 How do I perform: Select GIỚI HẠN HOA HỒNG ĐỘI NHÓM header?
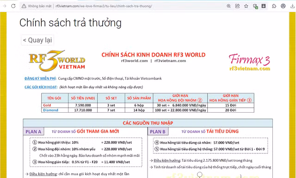(180, 98)
